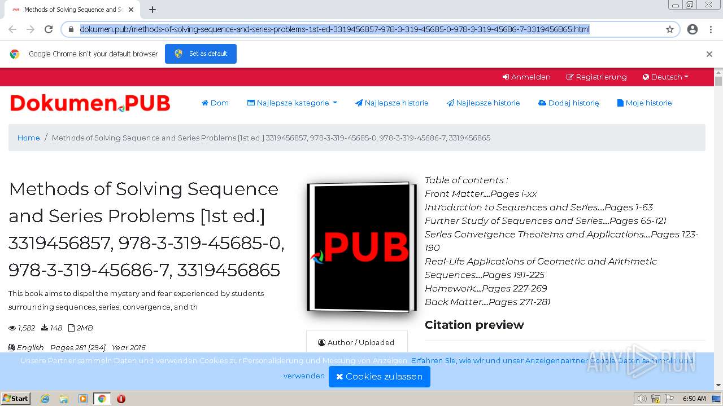Open File Explorer folder from the taskbar
The width and height of the screenshot is (723, 406).
(x=64, y=399)
